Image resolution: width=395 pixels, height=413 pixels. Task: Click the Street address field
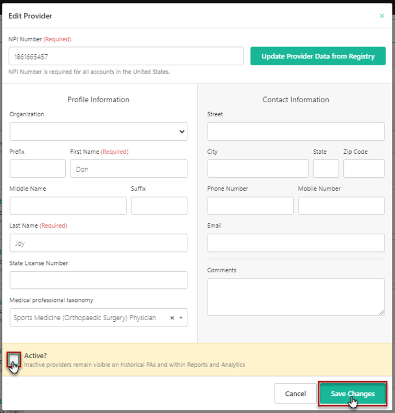(x=295, y=131)
